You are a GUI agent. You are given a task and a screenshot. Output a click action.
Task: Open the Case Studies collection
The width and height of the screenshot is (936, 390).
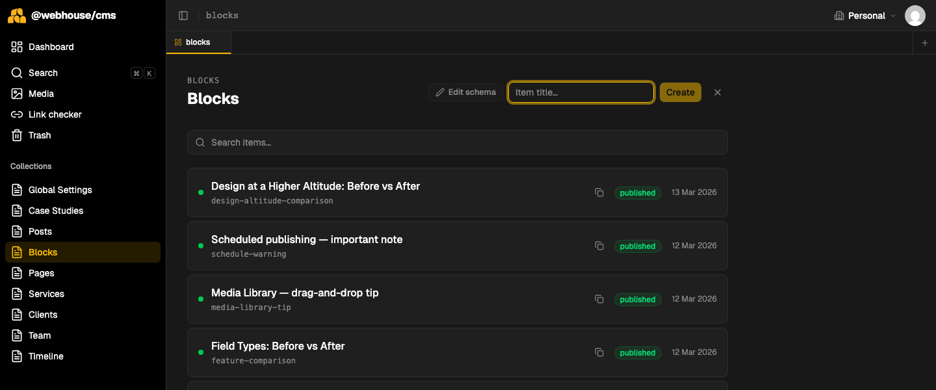click(55, 211)
